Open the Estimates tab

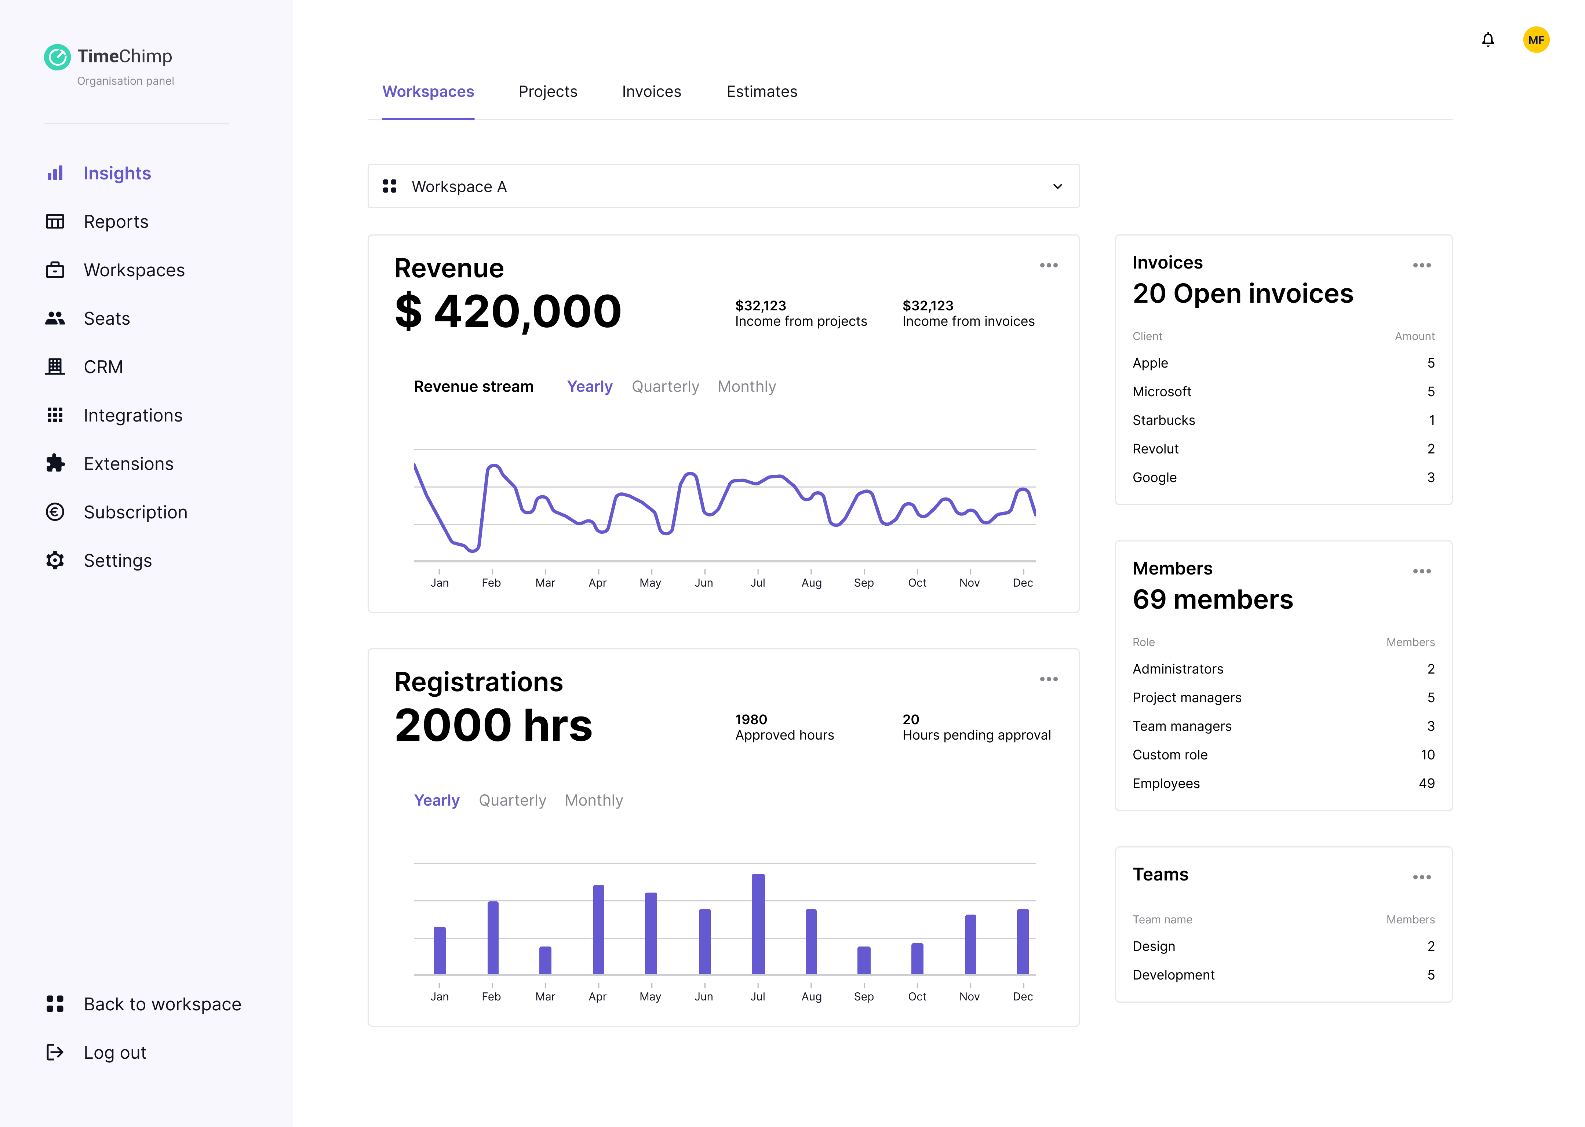(761, 92)
